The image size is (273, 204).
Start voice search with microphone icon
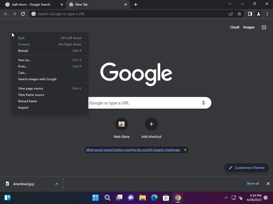click(x=203, y=103)
